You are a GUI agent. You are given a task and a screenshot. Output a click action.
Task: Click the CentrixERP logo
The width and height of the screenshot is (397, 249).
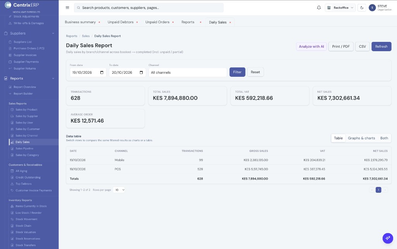tap(22, 5)
